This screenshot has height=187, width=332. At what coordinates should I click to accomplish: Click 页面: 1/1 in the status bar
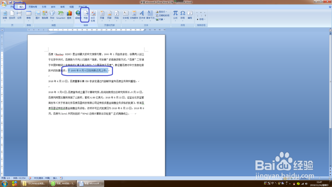point(6,178)
